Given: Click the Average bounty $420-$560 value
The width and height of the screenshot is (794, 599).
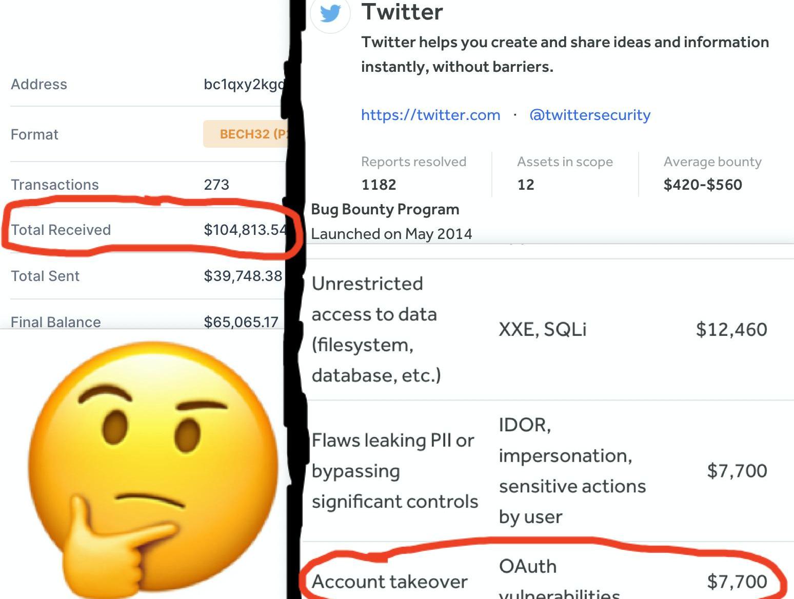Looking at the screenshot, I should pyautogui.click(x=703, y=185).
